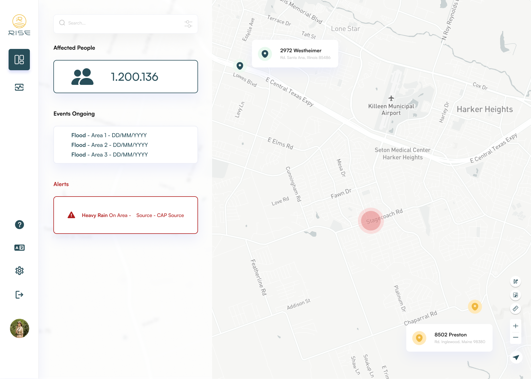Open the dashboard layout view in sidebar
Screen dimensions: 531x379
[19, 59]
